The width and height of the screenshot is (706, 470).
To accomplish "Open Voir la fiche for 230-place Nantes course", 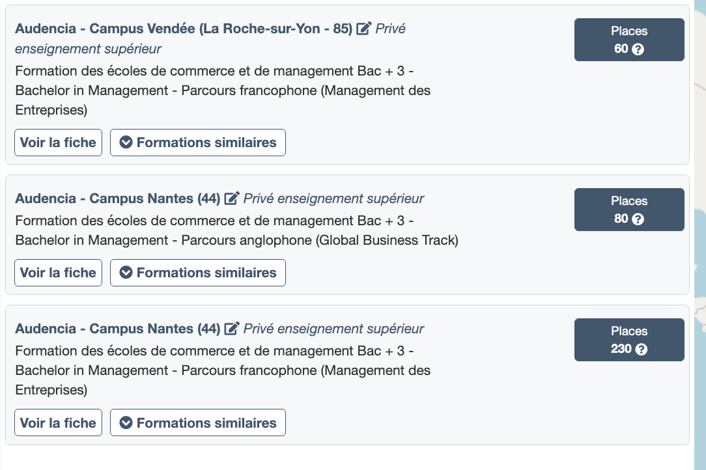I will [x=58, y=422].
